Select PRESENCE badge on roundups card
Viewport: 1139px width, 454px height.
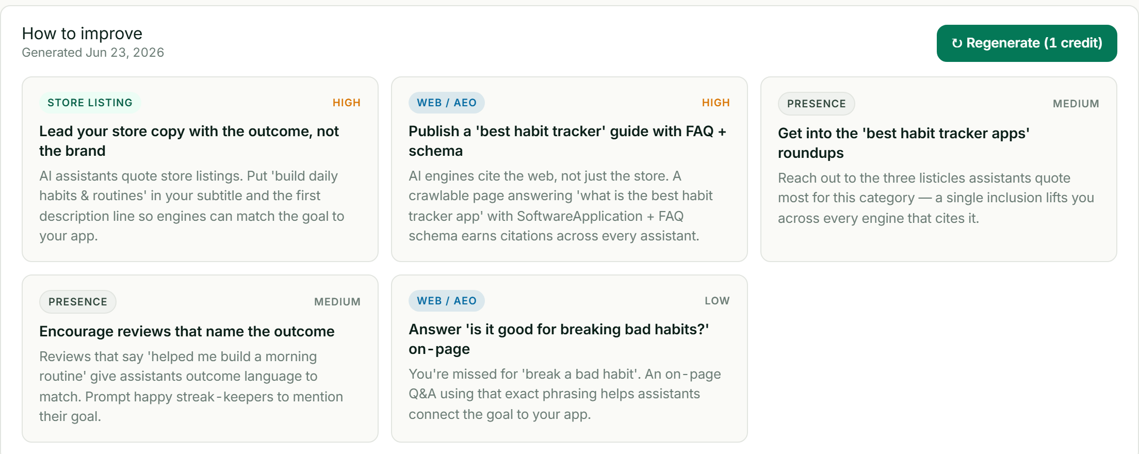(x=816, y=104)
